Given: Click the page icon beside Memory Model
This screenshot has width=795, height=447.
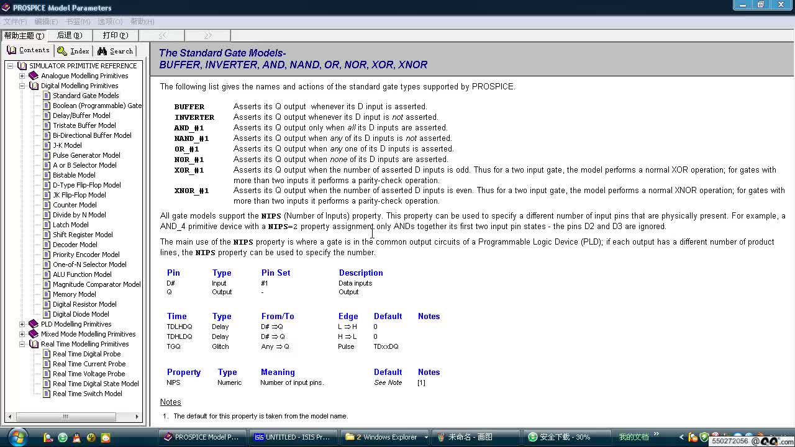Looking at the screenshot, I should click(x=47, y=294).
